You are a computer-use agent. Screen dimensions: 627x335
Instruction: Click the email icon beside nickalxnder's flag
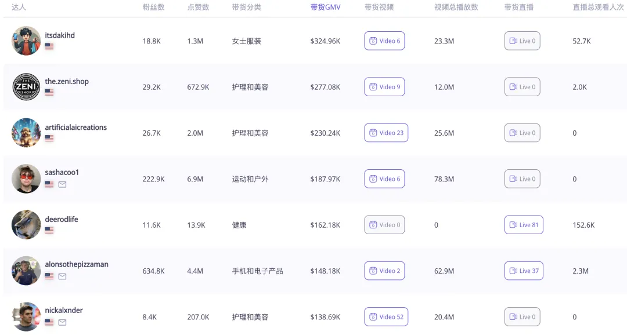(x=62, y=322)
